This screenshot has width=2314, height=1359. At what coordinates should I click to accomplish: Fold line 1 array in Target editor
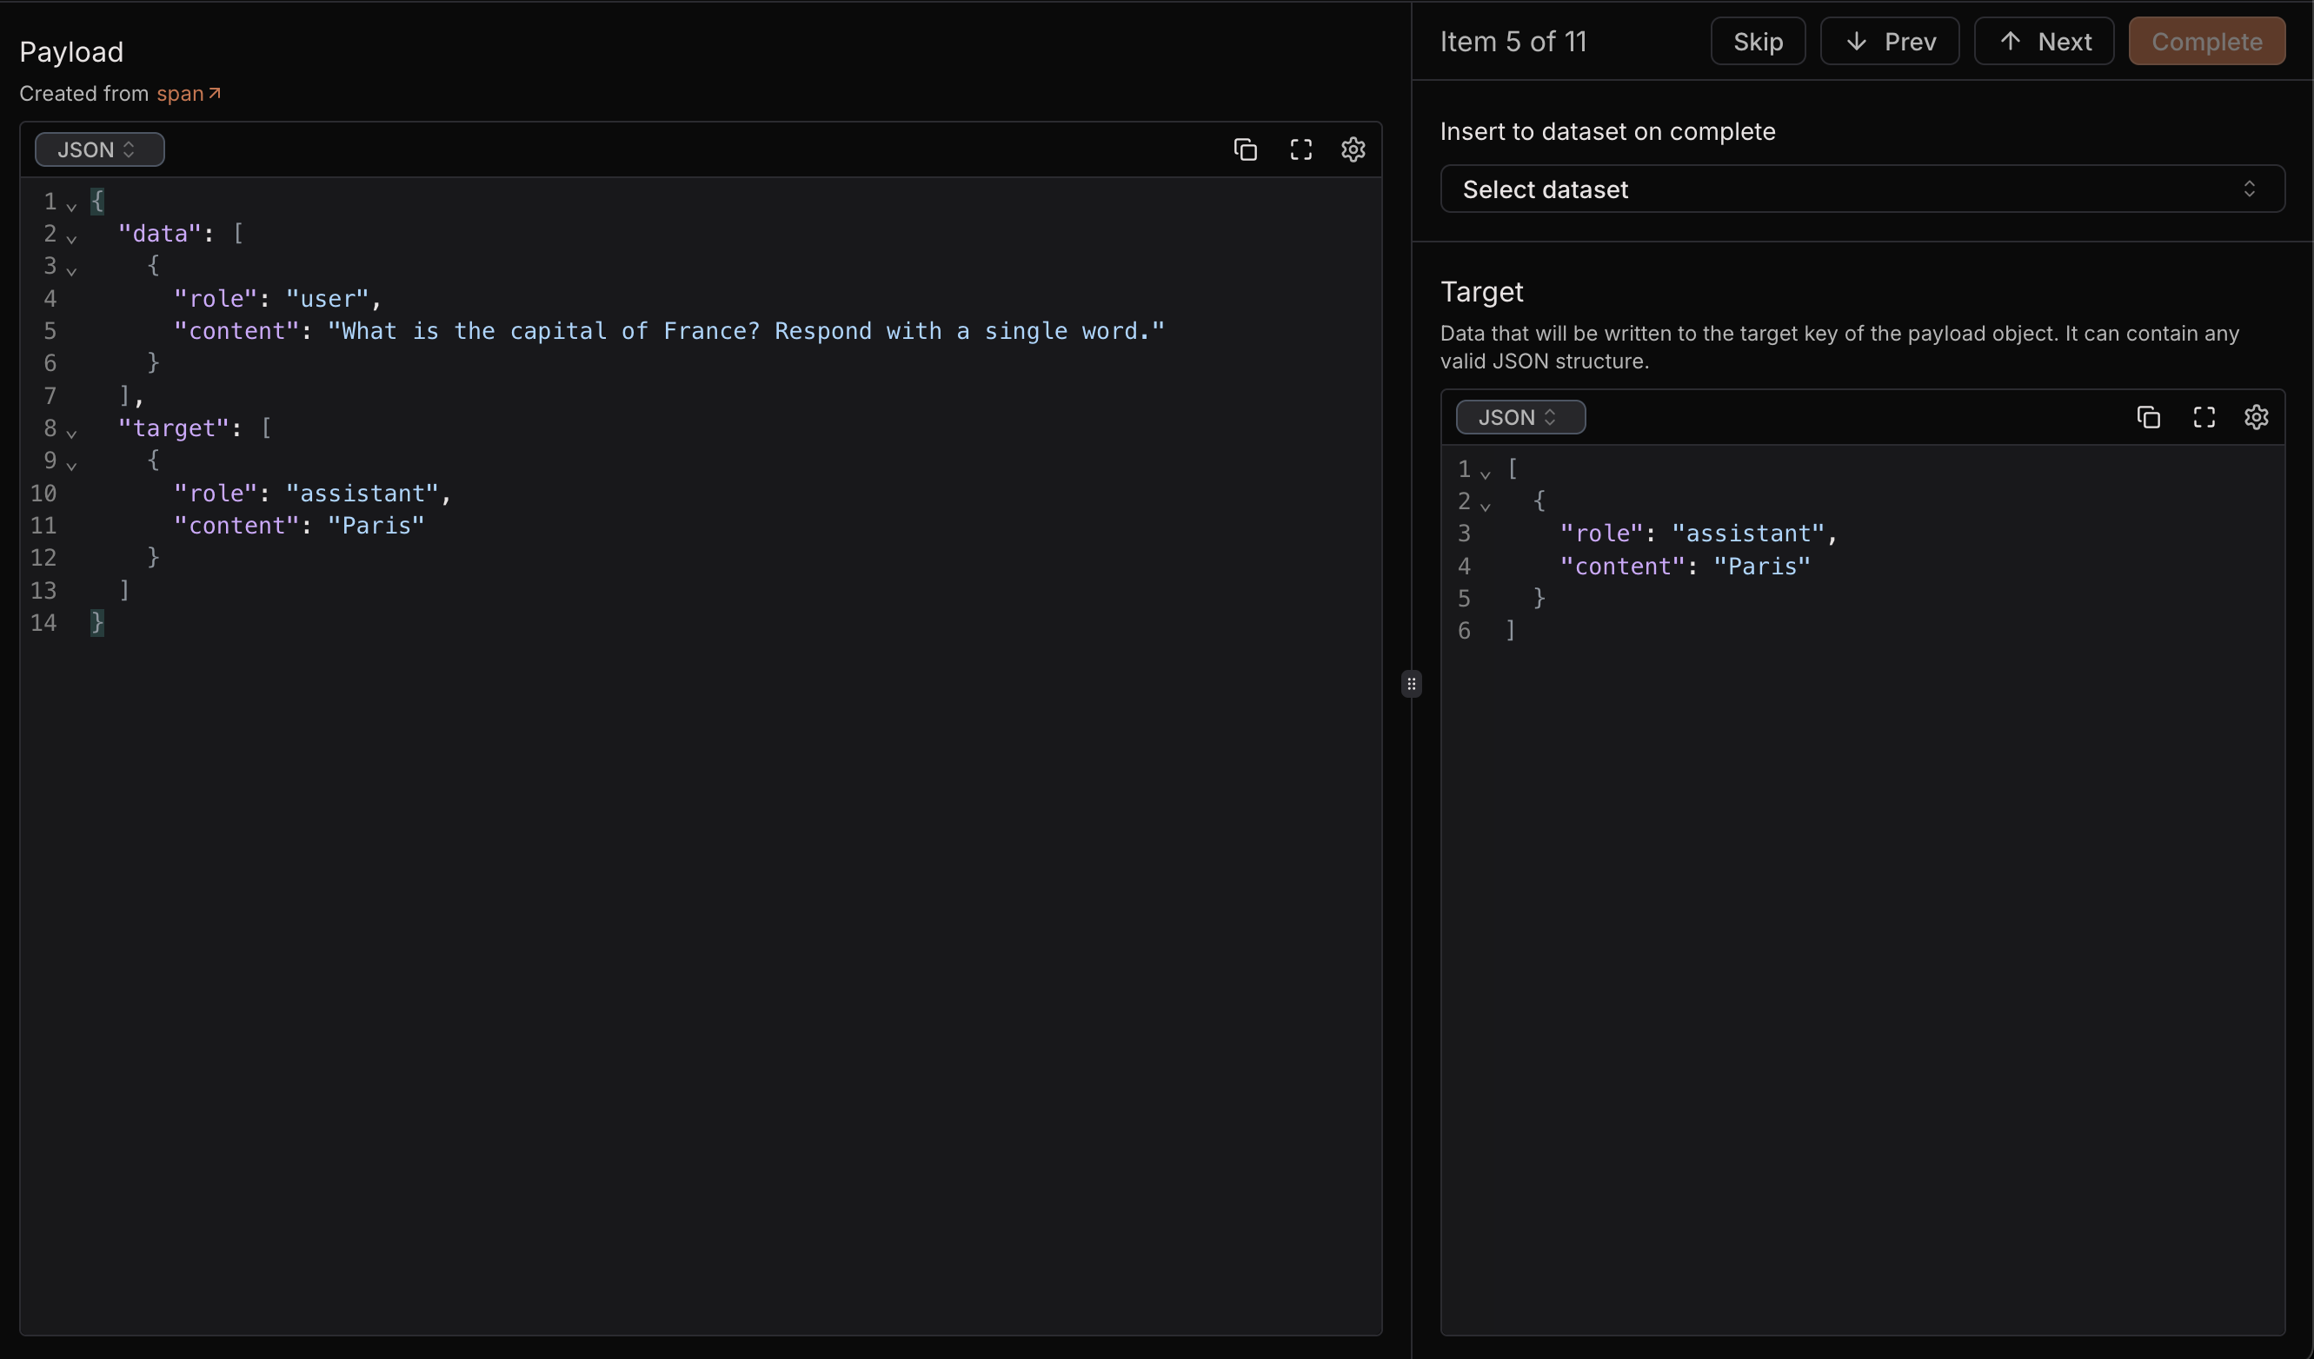[1485, 474]
